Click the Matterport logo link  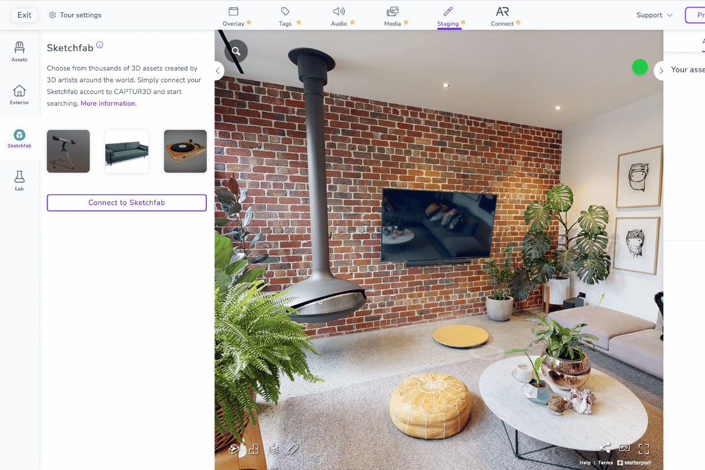(x=634, y=463)
